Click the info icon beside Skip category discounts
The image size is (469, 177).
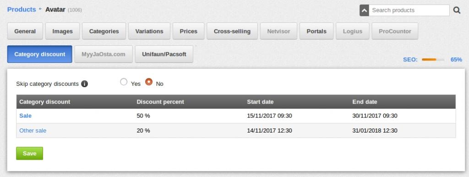click(84, 84)
